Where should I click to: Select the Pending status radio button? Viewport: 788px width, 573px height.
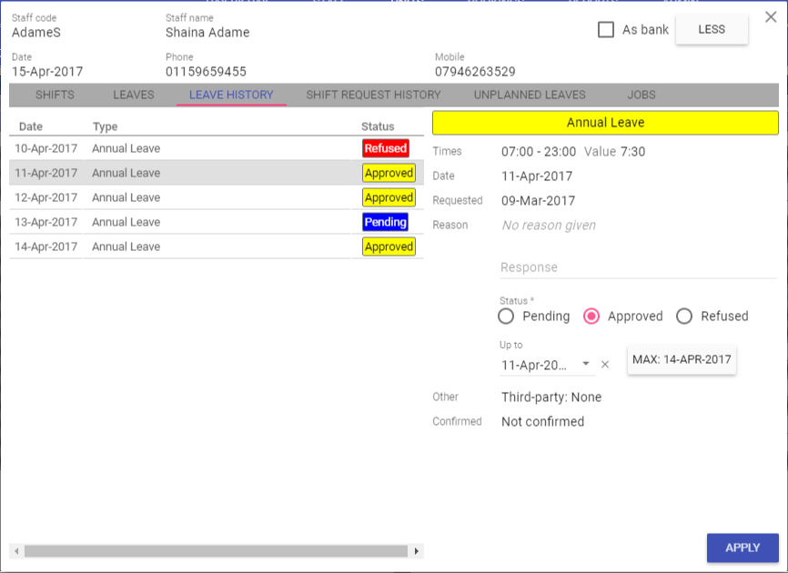[507, 317]
